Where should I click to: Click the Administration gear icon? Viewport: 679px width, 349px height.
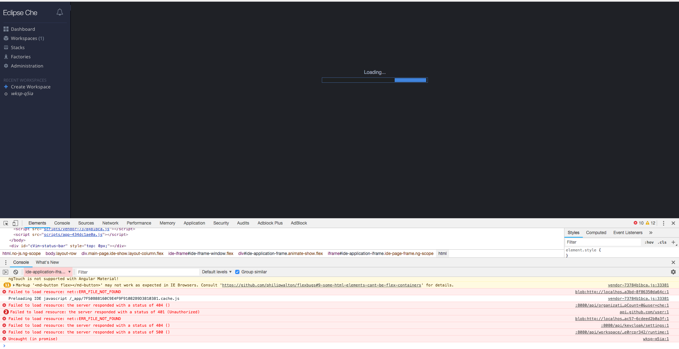tap(6, 66)
